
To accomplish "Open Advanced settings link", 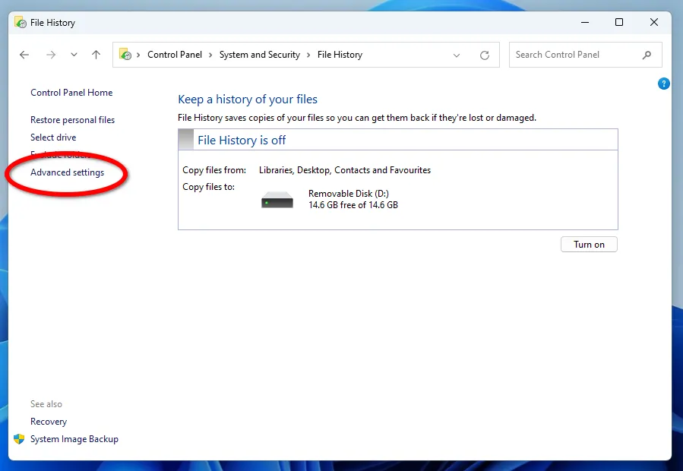I will click(67, 172).
